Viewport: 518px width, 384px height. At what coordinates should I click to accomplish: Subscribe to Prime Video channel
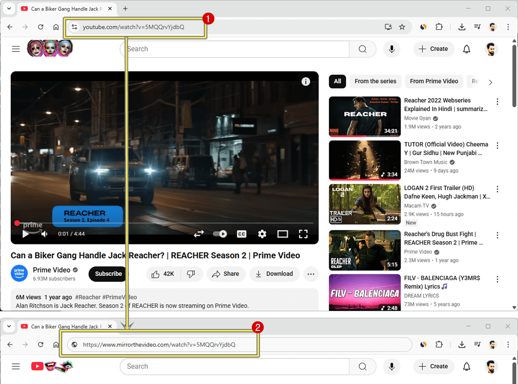(x=108, y=274)
